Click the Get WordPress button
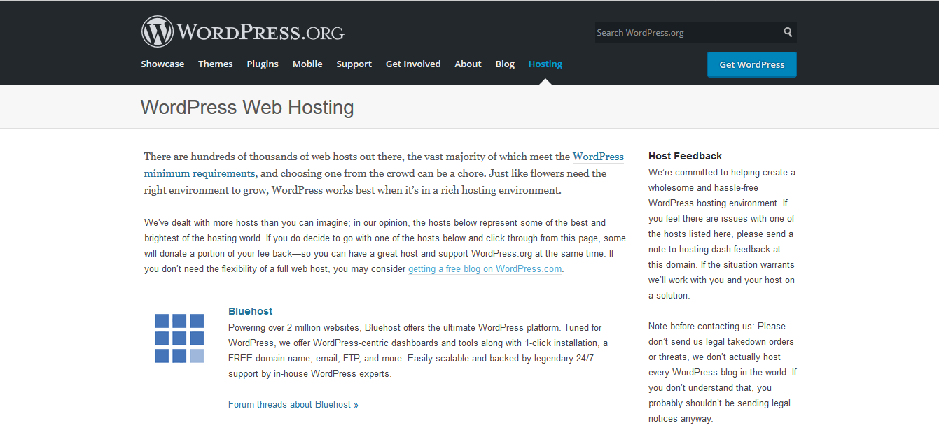This screenshot has height=437, width=939. coord(752,64)
